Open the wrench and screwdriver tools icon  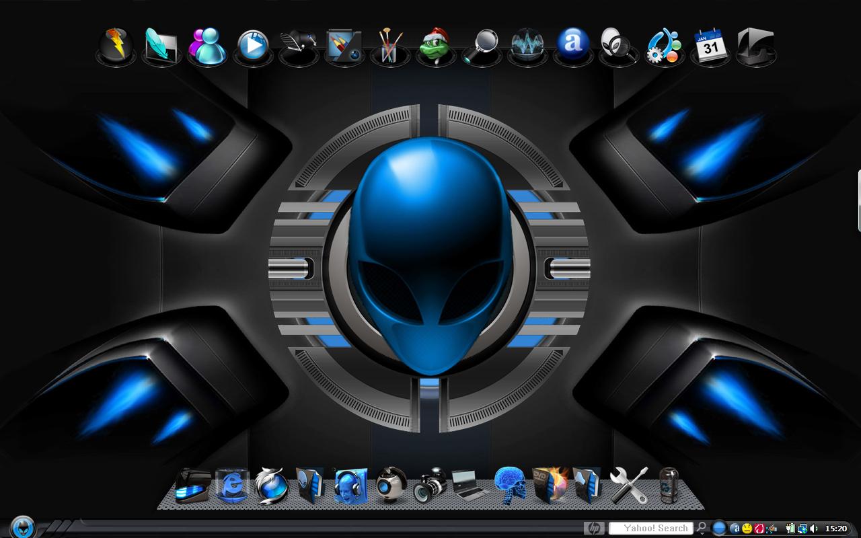tap(629, 486)
